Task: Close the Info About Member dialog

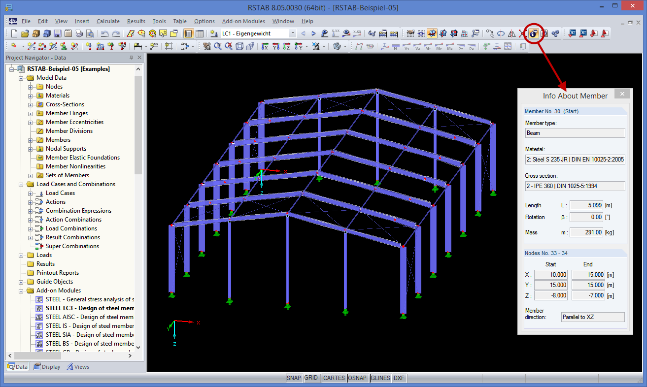Action: 622,94
